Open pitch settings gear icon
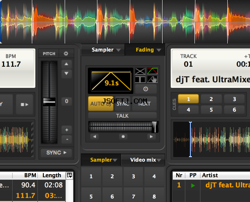Screen dimensions: 250x202 (x=66, y=54)
